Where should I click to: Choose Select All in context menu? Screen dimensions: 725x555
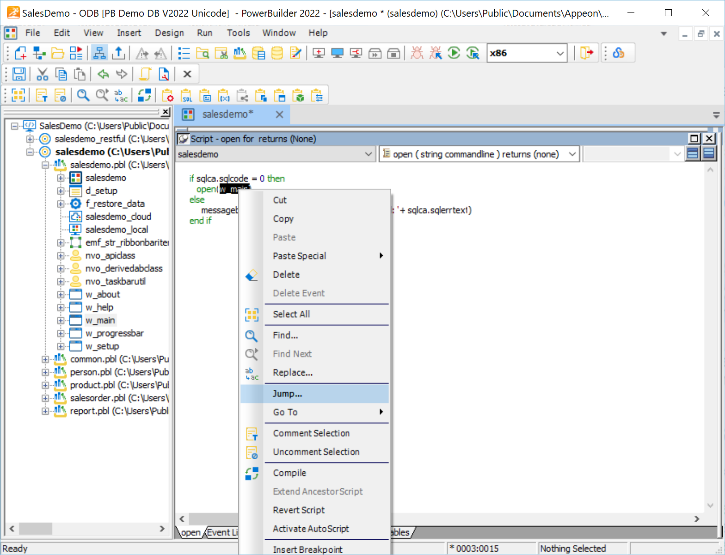pyautogui.click(x=315, y=314)
